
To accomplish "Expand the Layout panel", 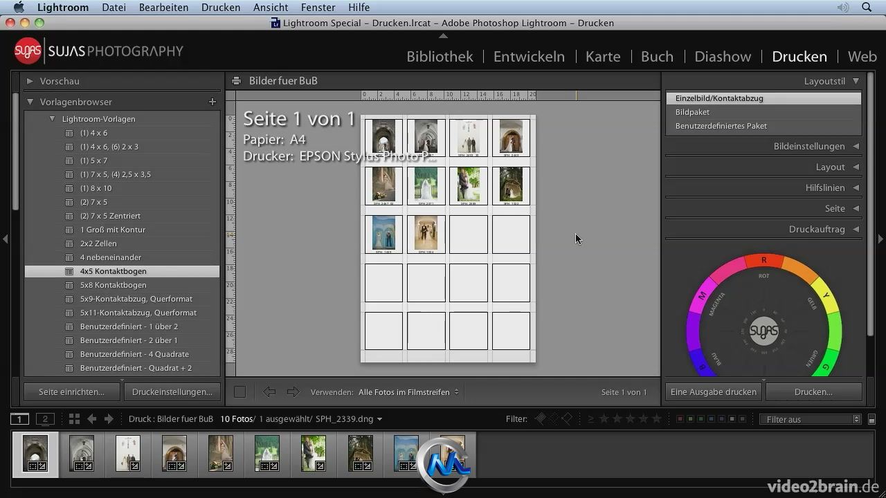I will point(856,167).
